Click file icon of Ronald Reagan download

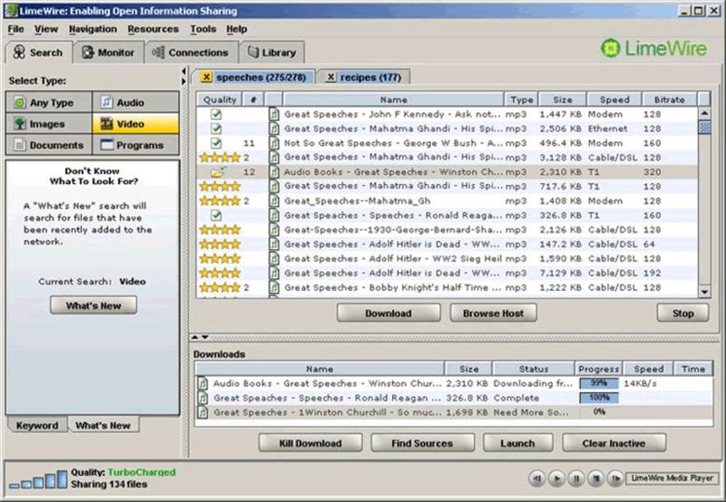point(202,398)
